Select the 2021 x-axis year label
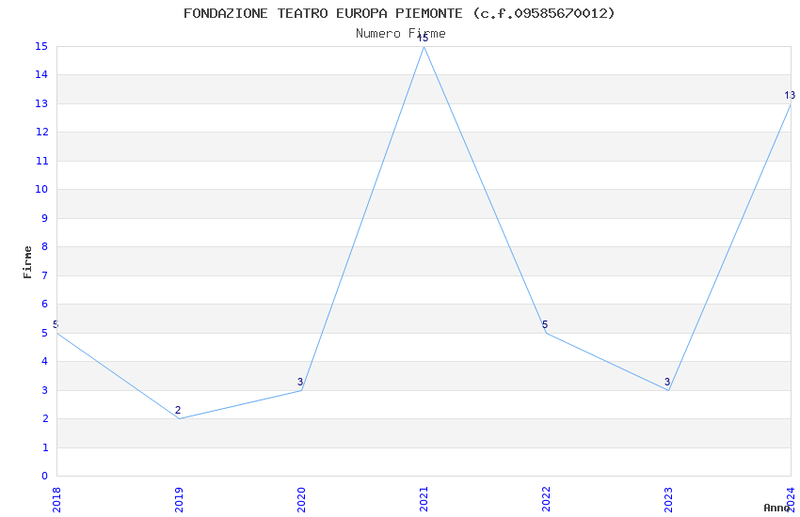Image resolution: width=800 pixels, height=517 pixels. click(424, 500)
